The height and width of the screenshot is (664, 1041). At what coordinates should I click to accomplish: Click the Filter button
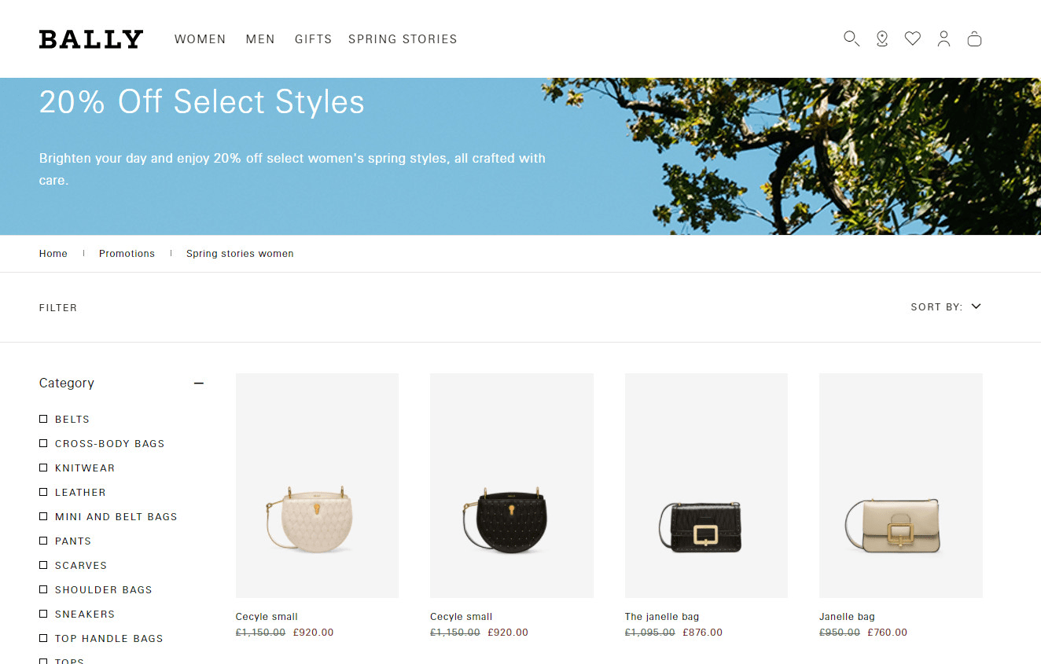(x=58, y=308)
